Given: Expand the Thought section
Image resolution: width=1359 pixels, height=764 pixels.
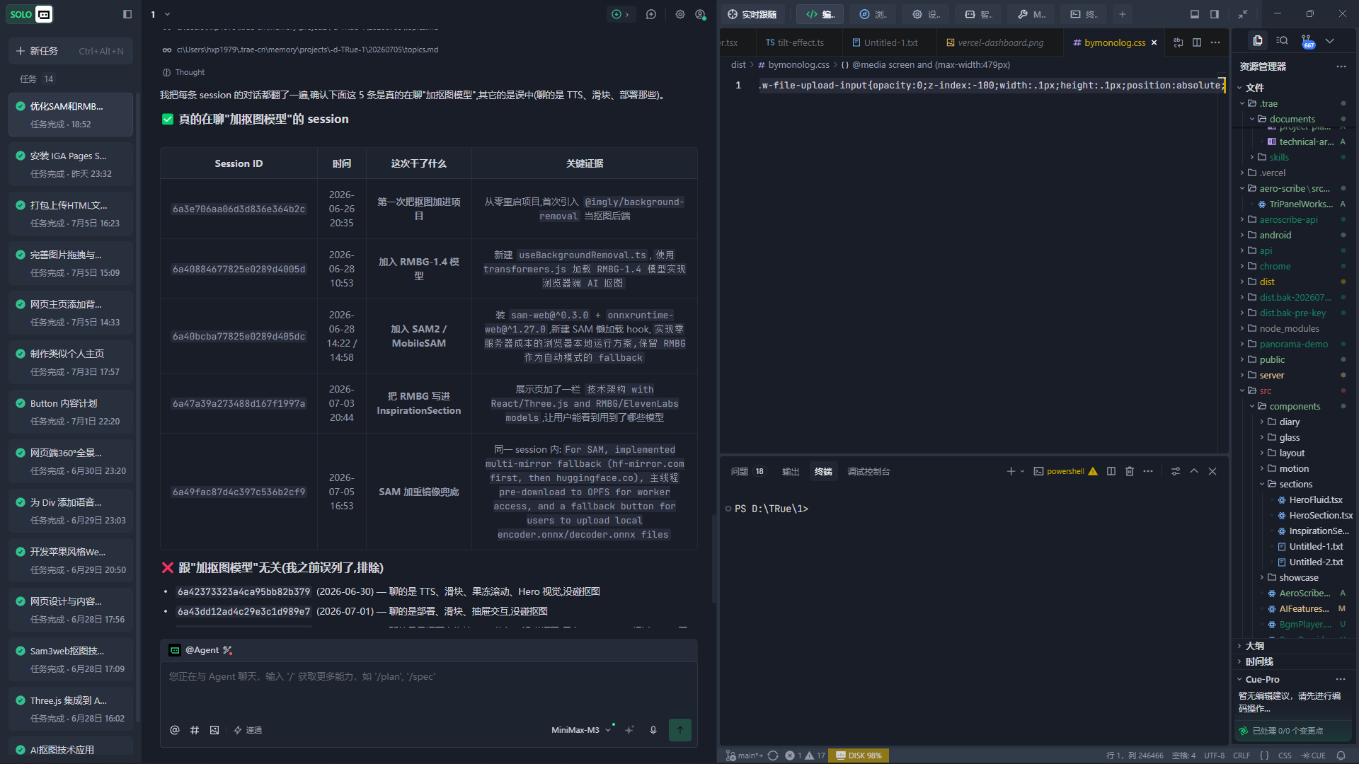Looking at the screenshot, I should pyautogui.click(x=184, y=72).
